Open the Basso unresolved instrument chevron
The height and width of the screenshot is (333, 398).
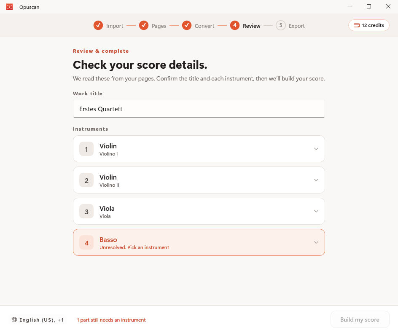tap(316, 243)
